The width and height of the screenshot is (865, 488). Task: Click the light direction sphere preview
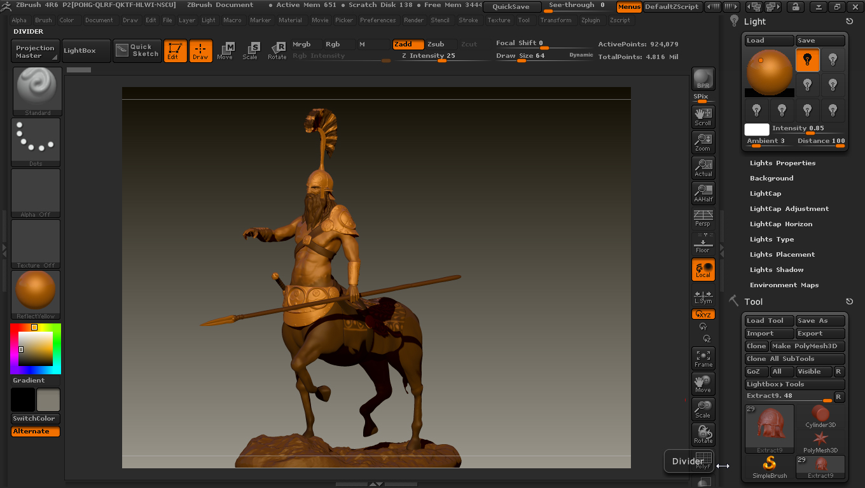(770, 72)
